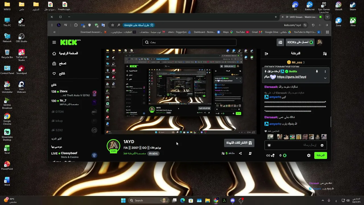Image resolution: width=364 pixels, height=205 pixels.
Task: Open followed channel 2lovx
Action: (x=74, y=93)
